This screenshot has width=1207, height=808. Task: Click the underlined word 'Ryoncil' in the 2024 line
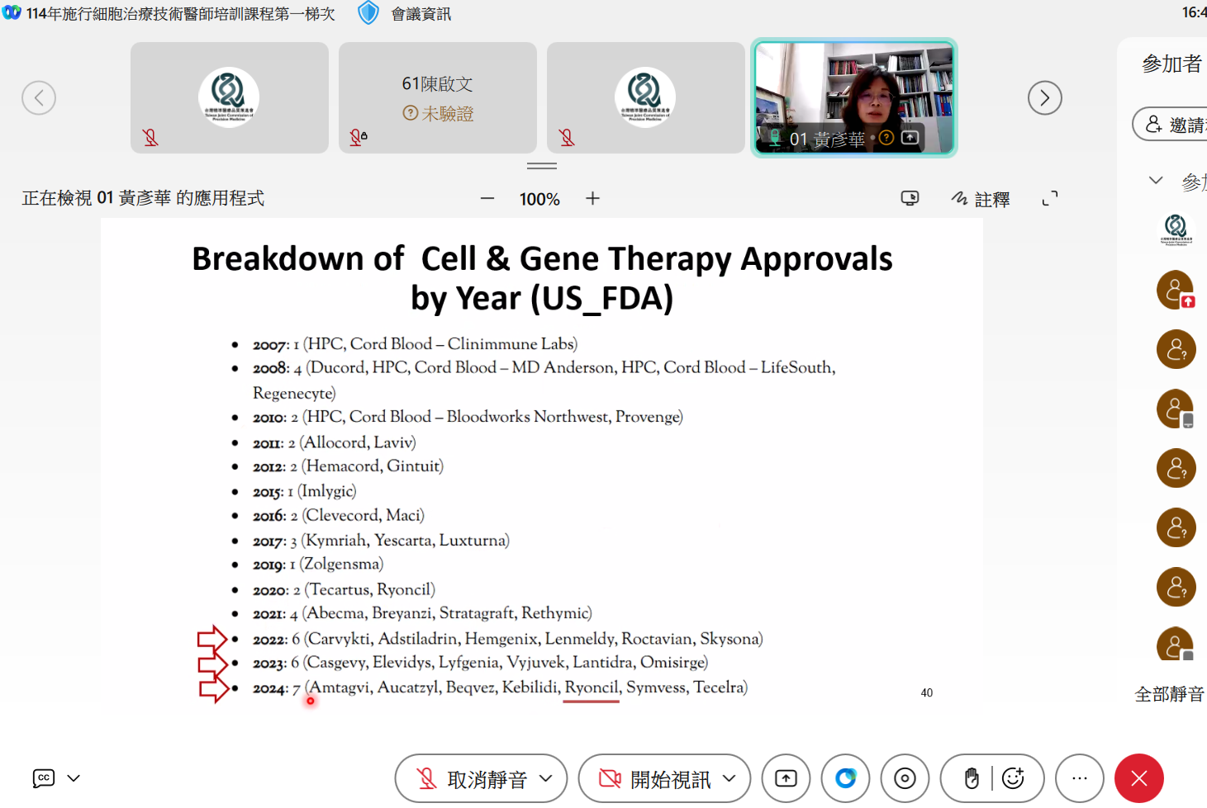(x=592, y=688)
